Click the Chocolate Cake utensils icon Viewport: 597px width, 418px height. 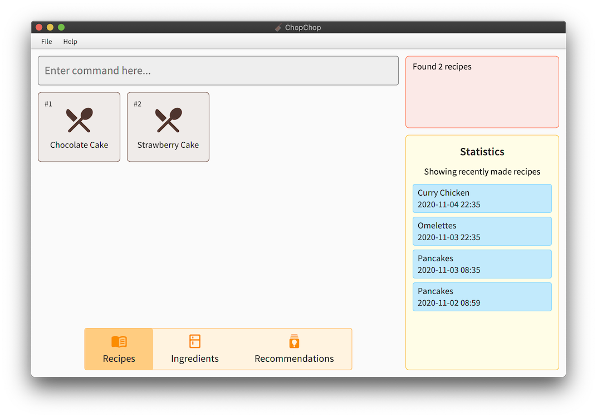pos(79,120)
